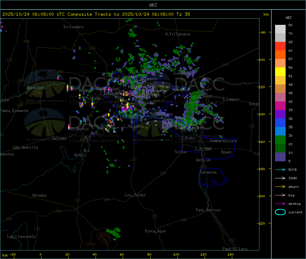Screen dimensions: 306x259
Task: Click the 'Morados' map label
Action: click(39, 195)
